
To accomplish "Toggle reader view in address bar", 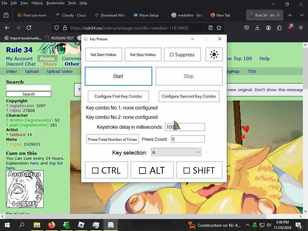I will [210, 28].
